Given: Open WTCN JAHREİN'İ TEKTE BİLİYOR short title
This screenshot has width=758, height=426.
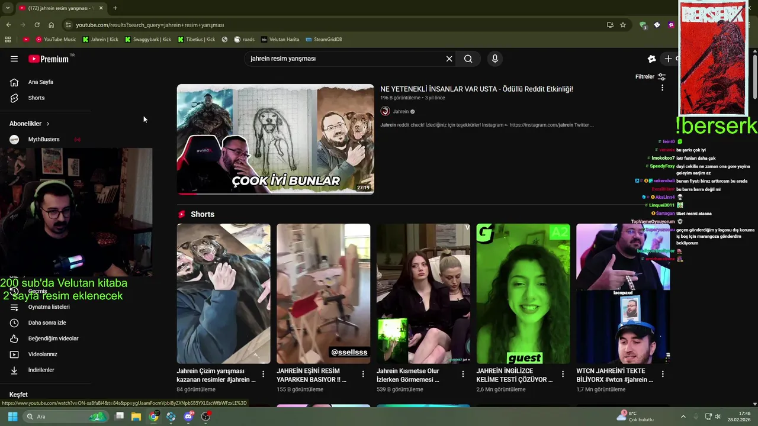Looking at the screenshot, I should pos(615,375).
